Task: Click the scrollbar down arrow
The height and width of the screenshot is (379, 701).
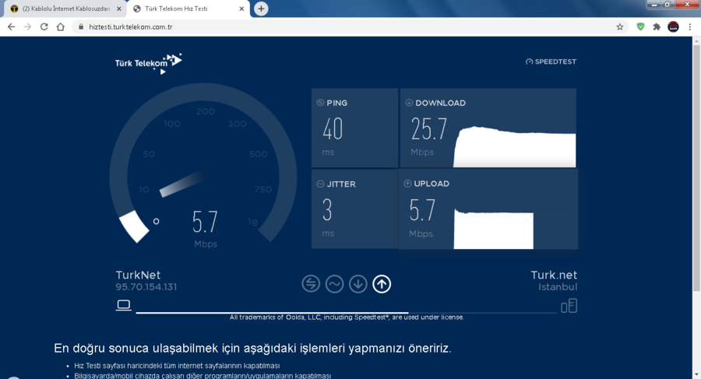Action: coord(696,375)
